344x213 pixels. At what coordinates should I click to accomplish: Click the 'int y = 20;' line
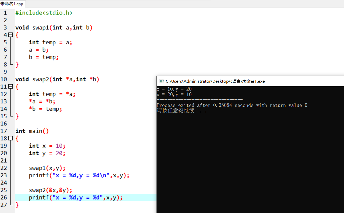click(47, 153)
